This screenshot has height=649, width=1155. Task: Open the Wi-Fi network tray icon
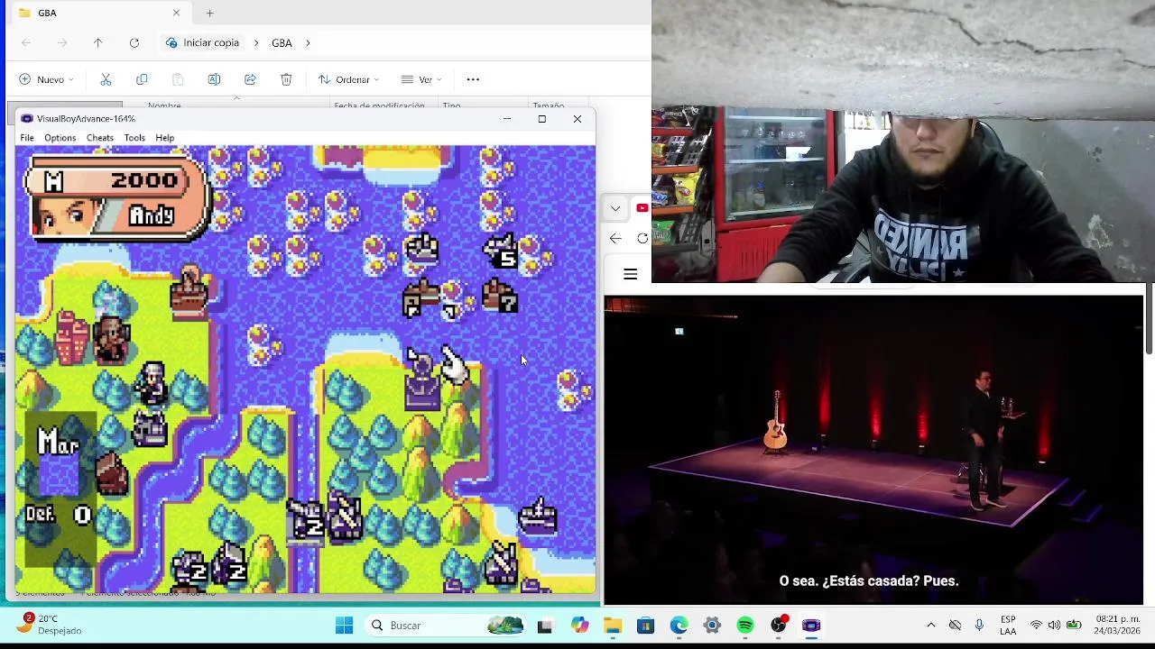1036,625
